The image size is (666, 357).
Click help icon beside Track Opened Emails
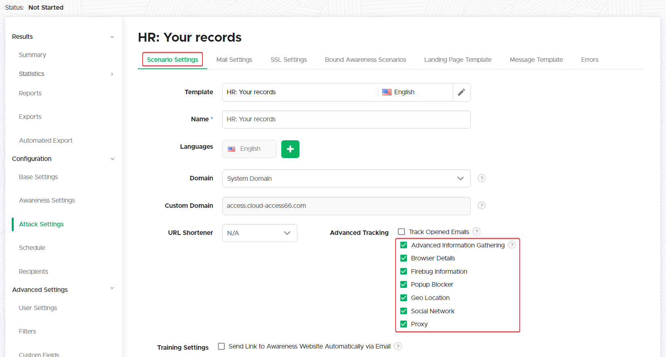point(476,232)
